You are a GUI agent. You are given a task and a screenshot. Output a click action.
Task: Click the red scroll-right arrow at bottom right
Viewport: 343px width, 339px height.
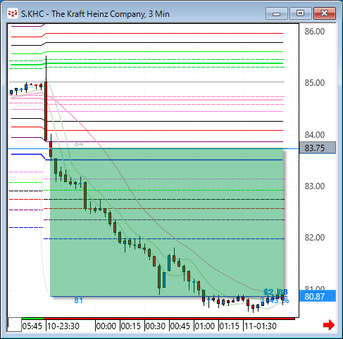click(x=329, y=325)
